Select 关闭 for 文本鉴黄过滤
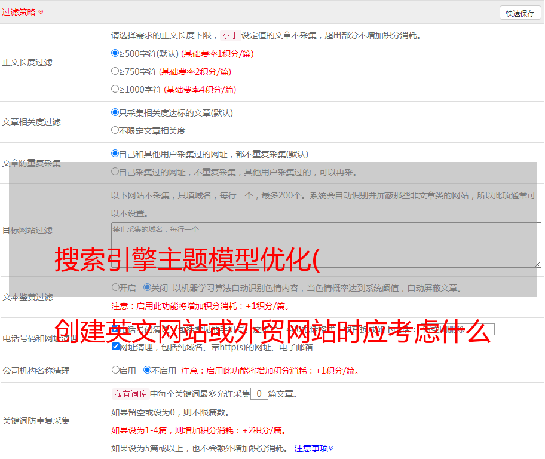 coord(148,287)
